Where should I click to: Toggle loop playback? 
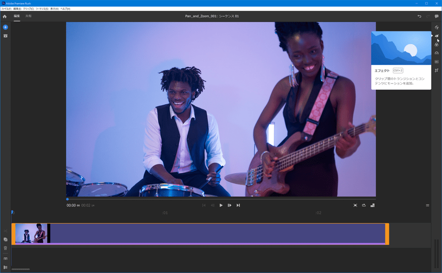pyautogui.click(x=364, y=205)
